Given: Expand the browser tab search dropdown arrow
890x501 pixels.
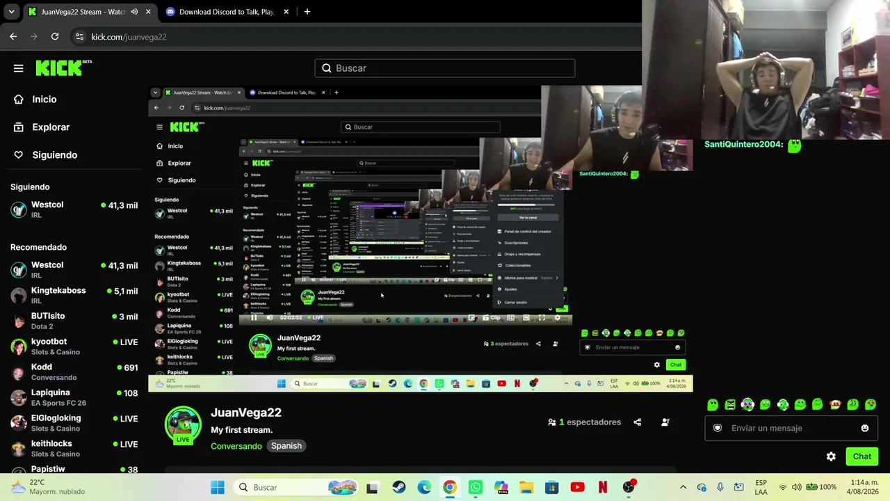Looking at the screenshot, I should [11, 12].
